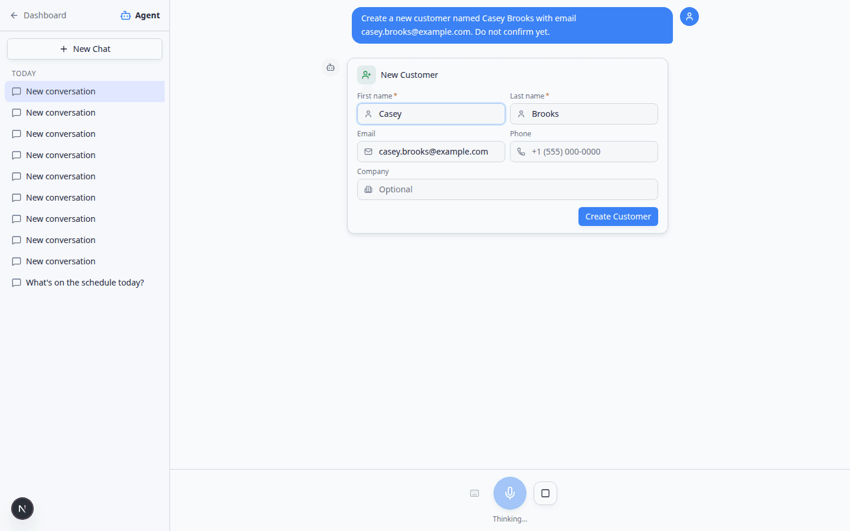Click the stop square button
Screen dimensions: 850x531
pos(545,493)
